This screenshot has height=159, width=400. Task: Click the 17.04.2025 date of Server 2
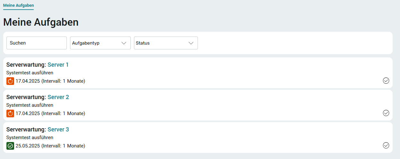click(x=28, y=113)
